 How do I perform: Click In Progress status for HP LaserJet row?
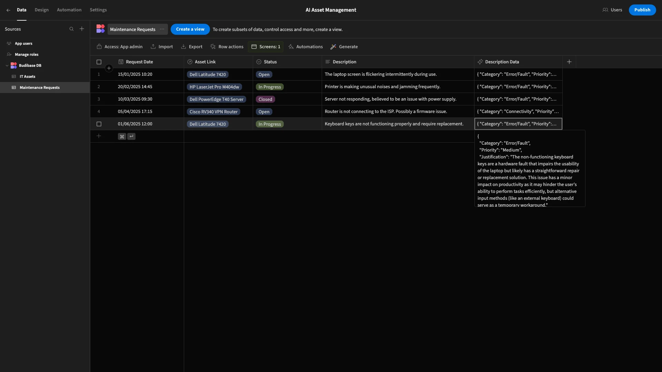pyautogui.click(x=270, y=87)
